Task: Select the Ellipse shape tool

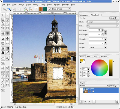Action: (x=7, y=19)
